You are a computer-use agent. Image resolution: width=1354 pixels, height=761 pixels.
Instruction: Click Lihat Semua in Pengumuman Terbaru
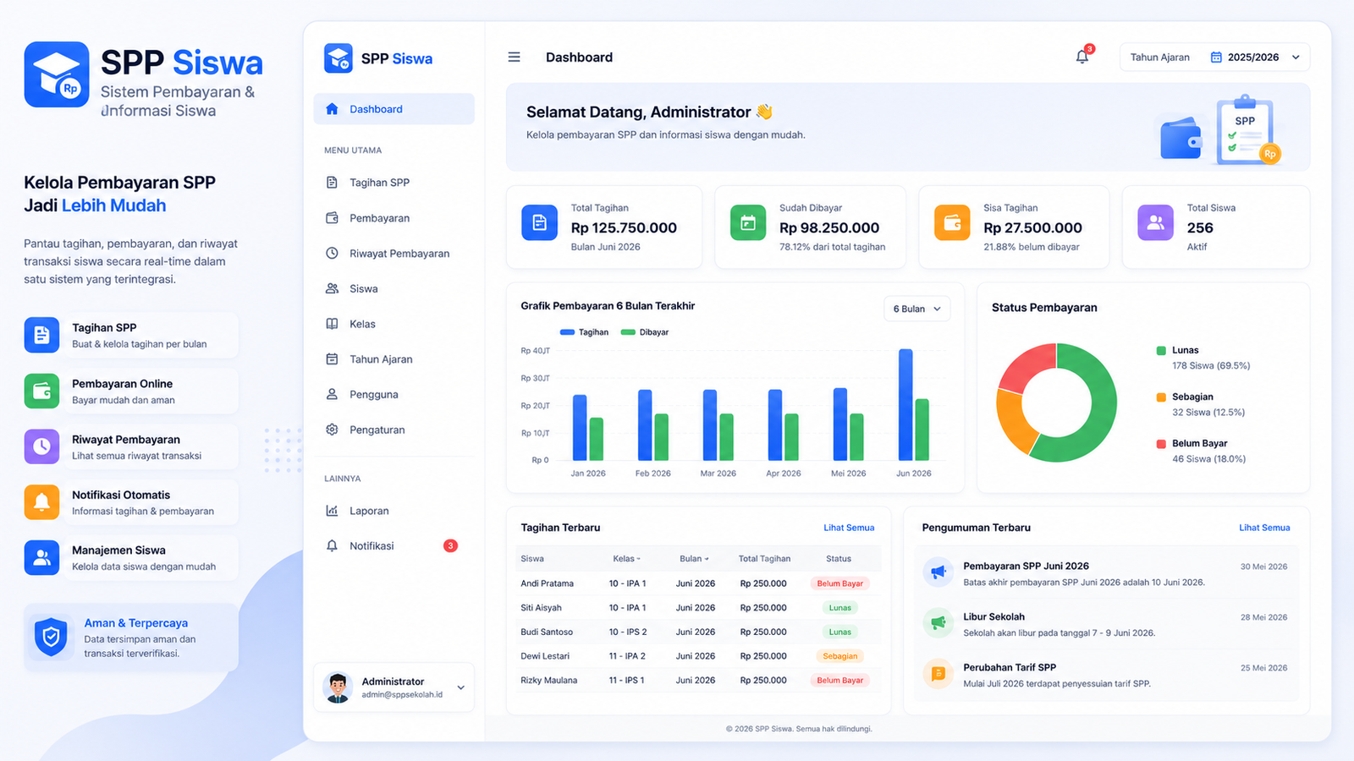tap(1264, 528)
